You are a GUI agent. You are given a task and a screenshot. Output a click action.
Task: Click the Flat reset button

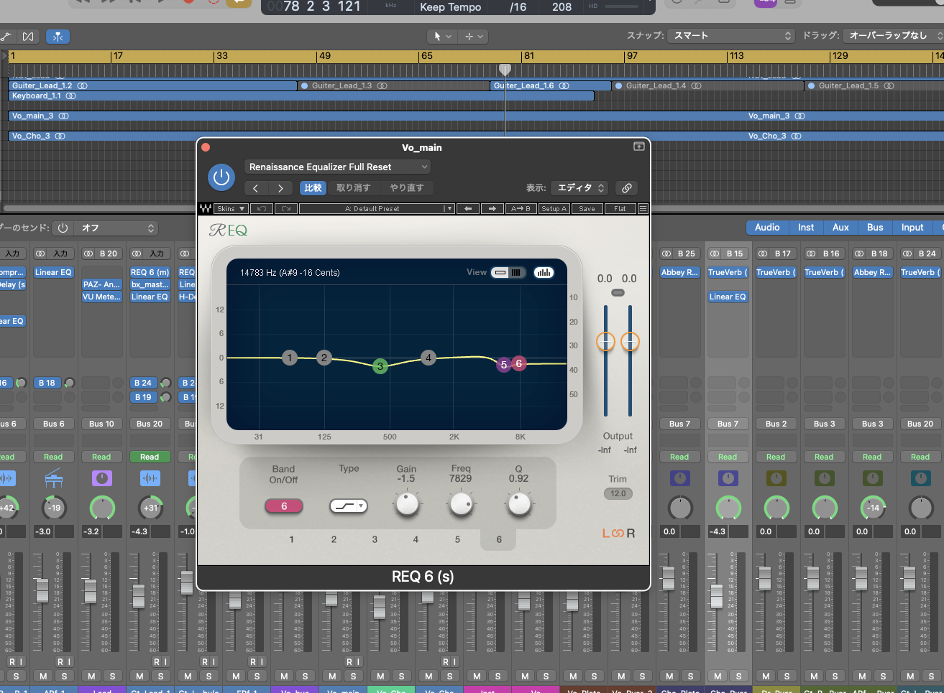620,208
